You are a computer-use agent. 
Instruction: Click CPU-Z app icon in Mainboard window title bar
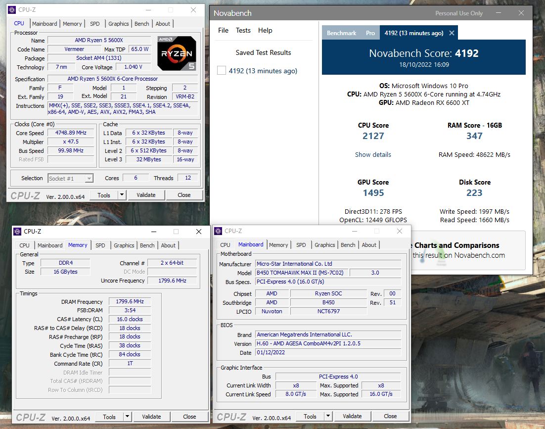pyautogui.click(x=218, y=231)
